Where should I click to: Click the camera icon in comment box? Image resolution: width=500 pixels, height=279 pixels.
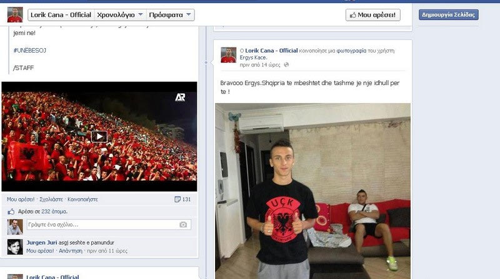click(183, 225)
